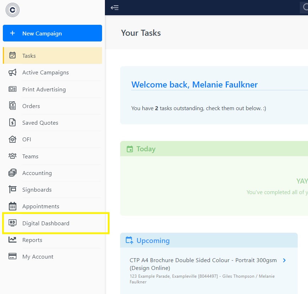This screenshot has width=308, height=294.
Task: Click the Accounting coins stack icon
Action: point(12,173)
